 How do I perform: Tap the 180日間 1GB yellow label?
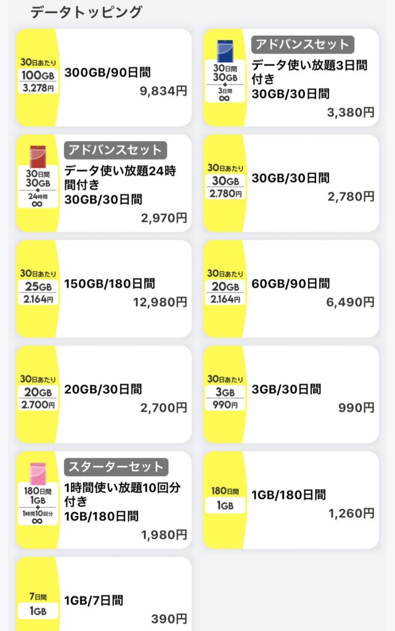tap(226, 499)
